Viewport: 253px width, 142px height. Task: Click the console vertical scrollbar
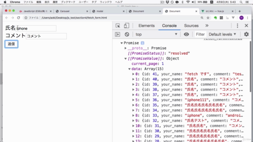pos(251,66)
